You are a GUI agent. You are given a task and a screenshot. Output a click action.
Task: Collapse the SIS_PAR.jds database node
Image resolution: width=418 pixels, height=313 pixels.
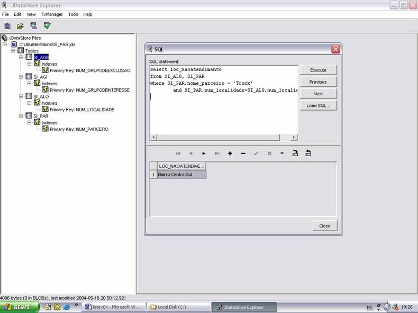click(5, 44)
